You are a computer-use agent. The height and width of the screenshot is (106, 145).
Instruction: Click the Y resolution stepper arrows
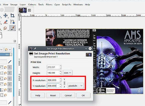[60, 86]
